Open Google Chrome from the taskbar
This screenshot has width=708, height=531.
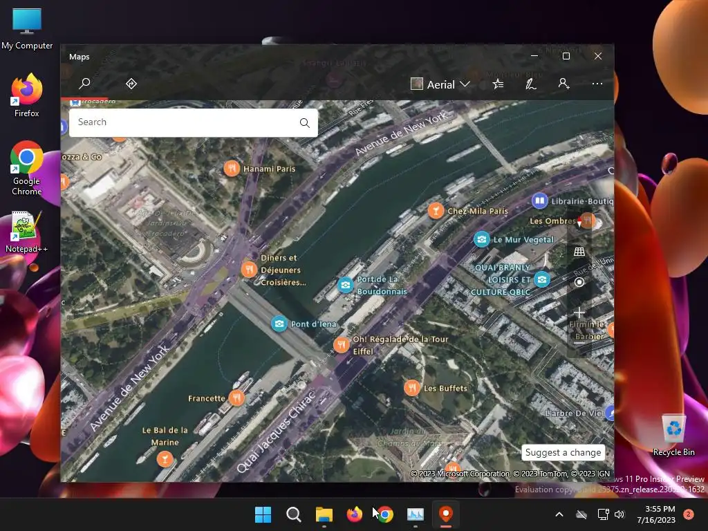[385, 514]
